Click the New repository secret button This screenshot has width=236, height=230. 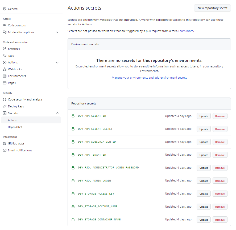coord(212,8)
